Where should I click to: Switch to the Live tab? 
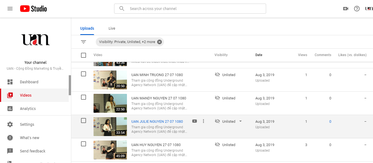(112, 28)
